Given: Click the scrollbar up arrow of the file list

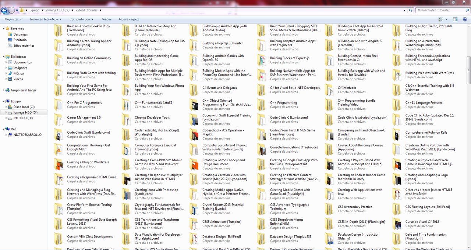Looking at the screenshot, I should coord(468,26).
